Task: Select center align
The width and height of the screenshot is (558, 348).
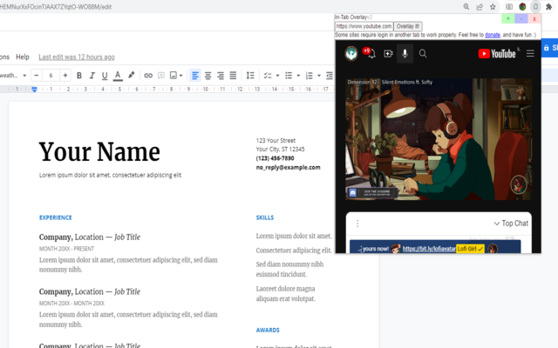Action: coord(208,76)
